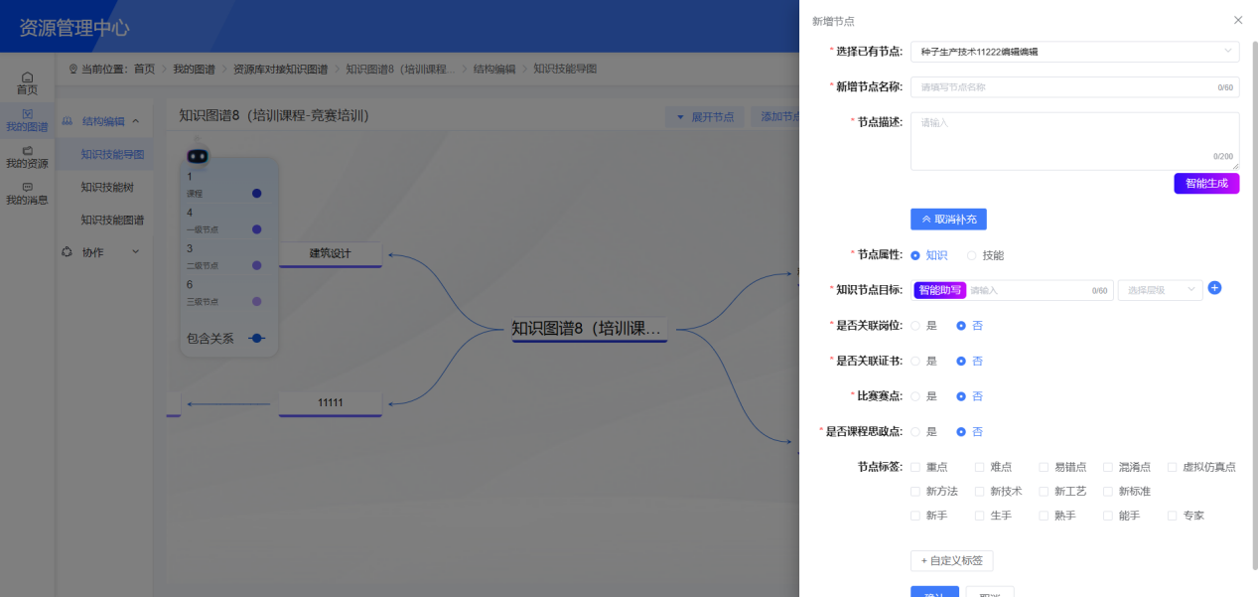This screenshot has width=1258, height=597.
Task: Open 首页 from the left sidebar
Action: point(28,82)
